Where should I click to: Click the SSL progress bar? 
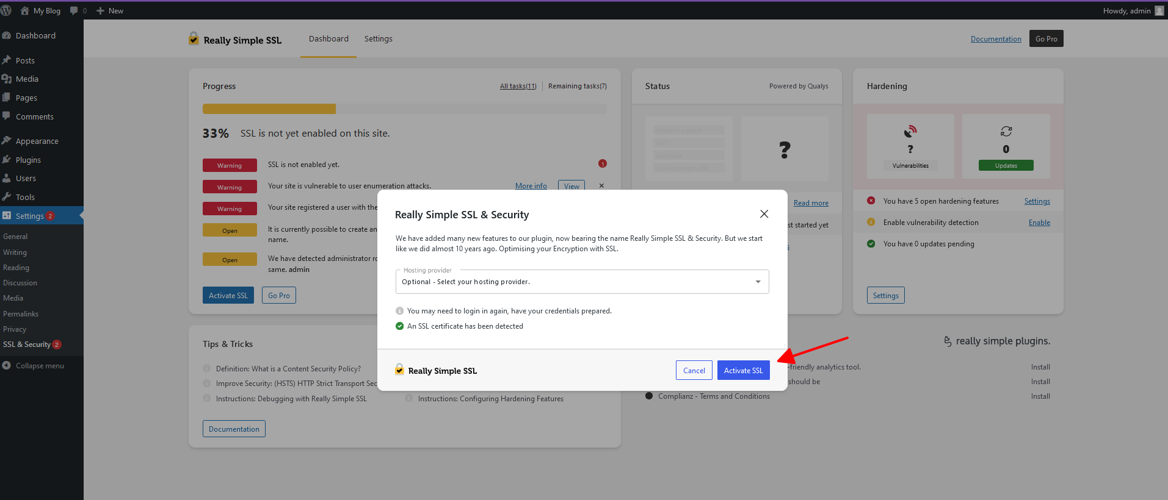405,109
